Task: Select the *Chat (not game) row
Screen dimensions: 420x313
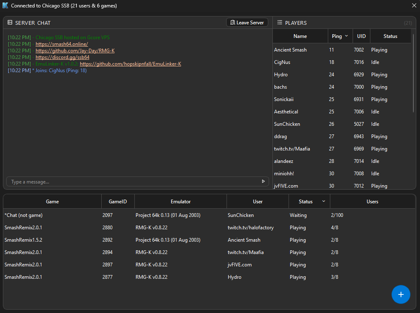Action: (209, 215)
